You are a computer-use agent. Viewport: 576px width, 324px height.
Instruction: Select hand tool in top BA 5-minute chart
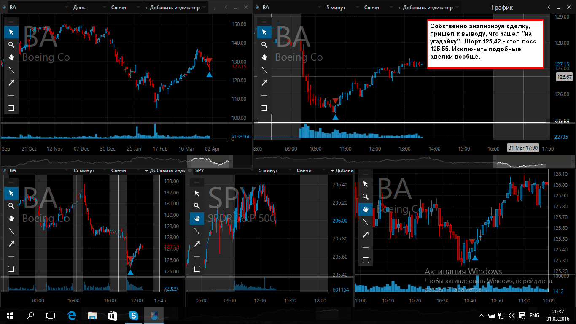click(264, 57)
